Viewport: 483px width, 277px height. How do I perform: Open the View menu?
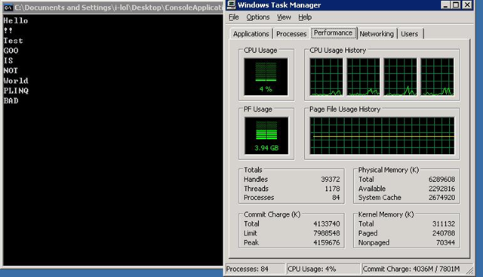coord(284,17)
